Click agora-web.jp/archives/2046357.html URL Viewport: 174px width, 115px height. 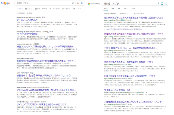pos(117,104)
